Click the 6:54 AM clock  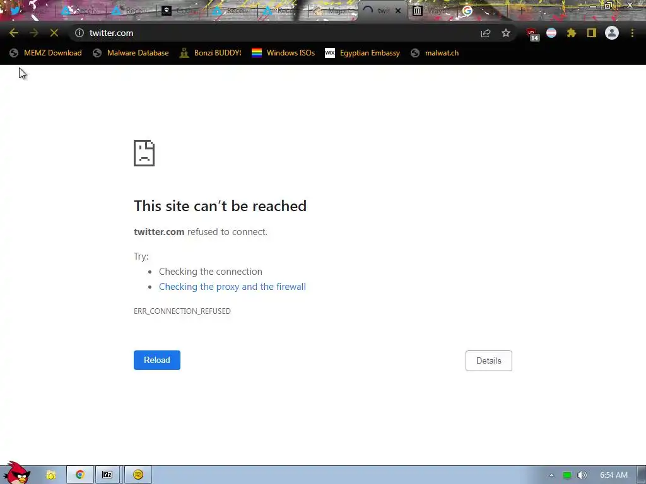[x=614, y=475]
